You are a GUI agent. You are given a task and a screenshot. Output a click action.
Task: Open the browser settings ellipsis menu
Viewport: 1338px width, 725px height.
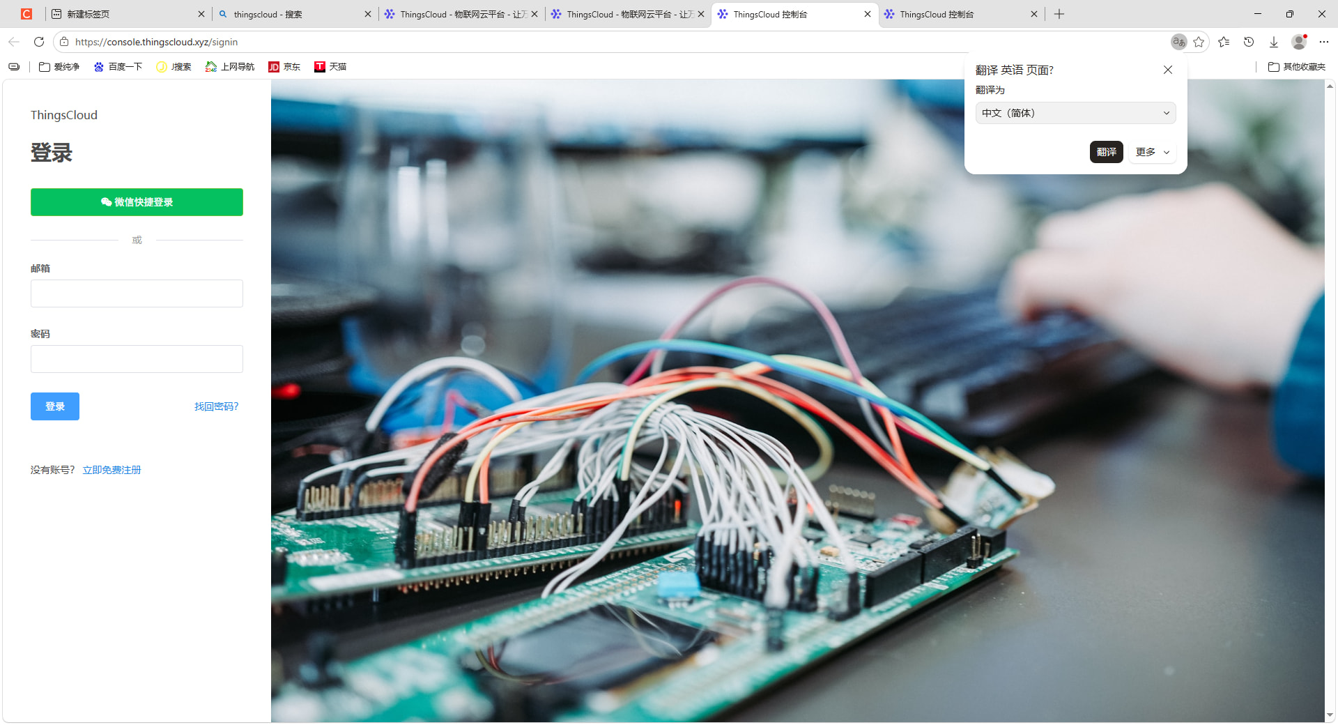click(x=1324, y=42)
